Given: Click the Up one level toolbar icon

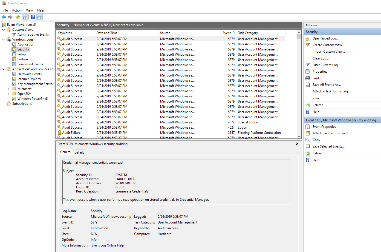Looking at the screenshot, I should (x=18, y=17).
